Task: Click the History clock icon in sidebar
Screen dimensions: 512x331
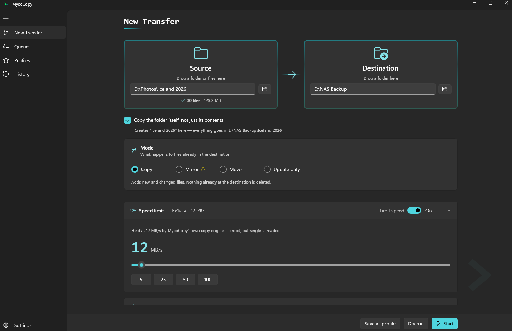Action: (x=6, y=74)
